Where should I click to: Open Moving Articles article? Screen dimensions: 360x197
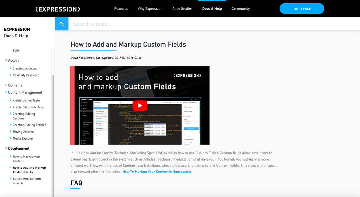[x=23, y=132]
